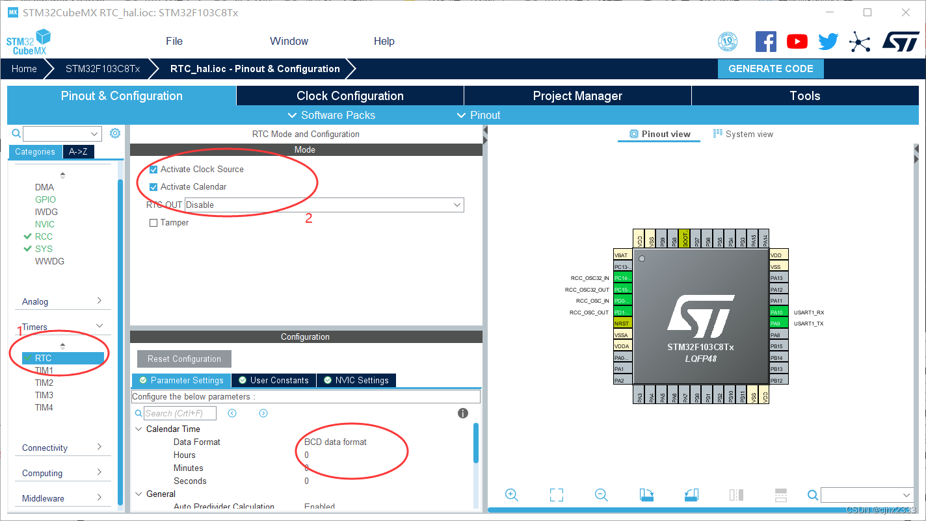Go to the STM32F103C8Tx breadcrumb
Viewport: 926px width, 521px height.
[x=103, y=69]
